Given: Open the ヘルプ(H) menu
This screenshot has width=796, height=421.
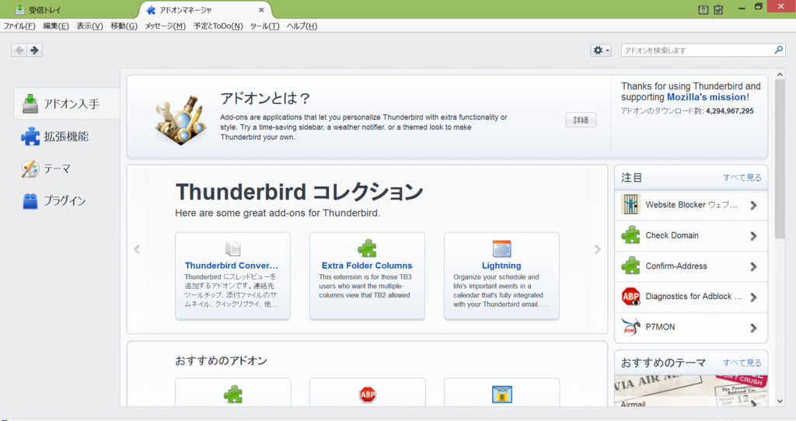Looking at the screenshot, I should (x=302, y=26).
